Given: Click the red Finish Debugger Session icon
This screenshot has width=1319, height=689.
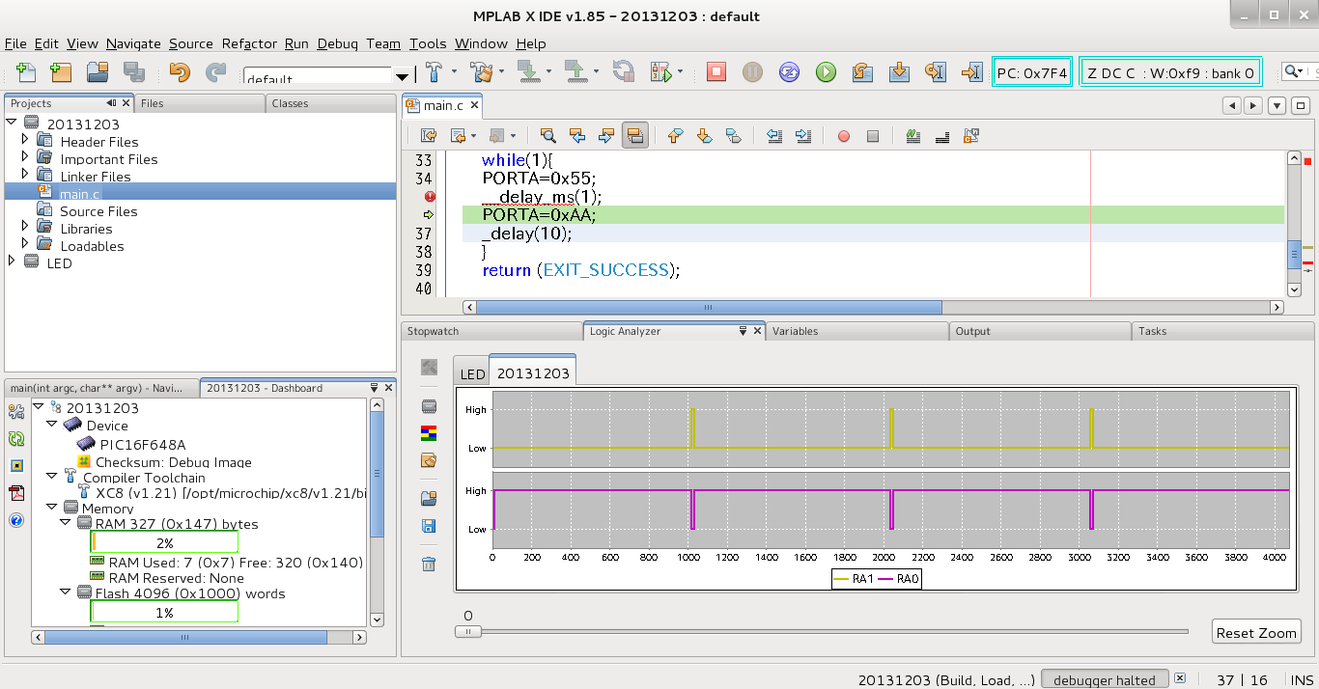Looking at the screenshot, I should (716, 72).
